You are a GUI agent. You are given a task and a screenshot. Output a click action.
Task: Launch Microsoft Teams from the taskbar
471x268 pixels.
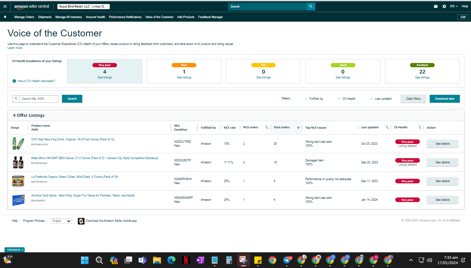coord(142,260)
